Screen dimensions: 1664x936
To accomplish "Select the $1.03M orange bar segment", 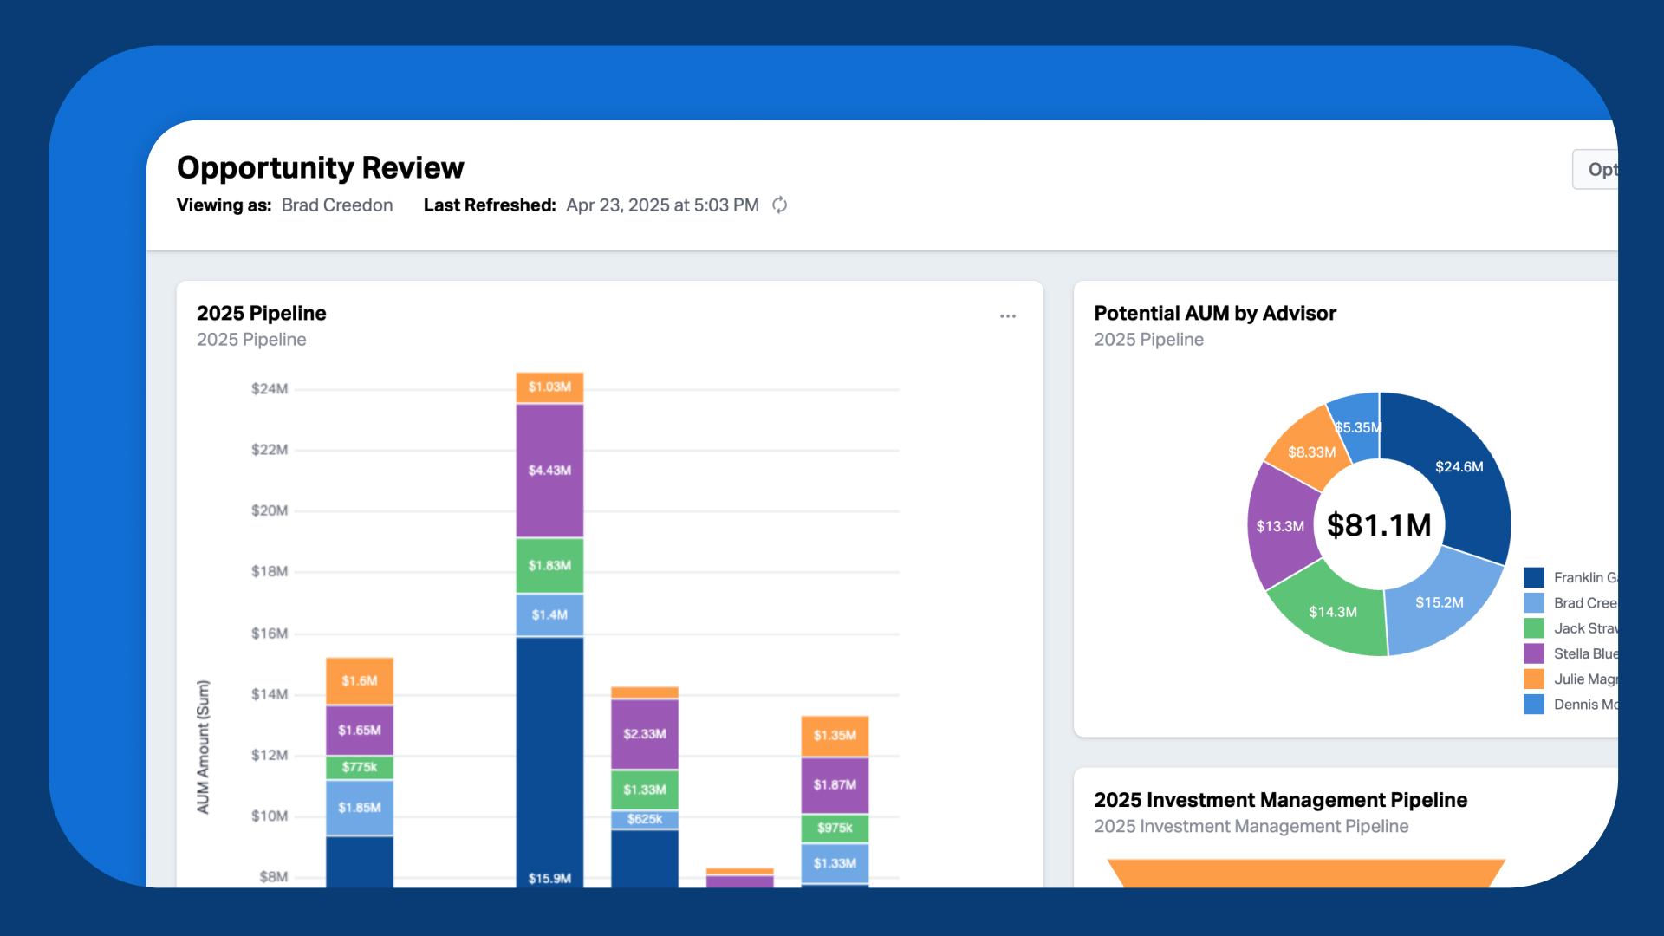I will point(549,387).
